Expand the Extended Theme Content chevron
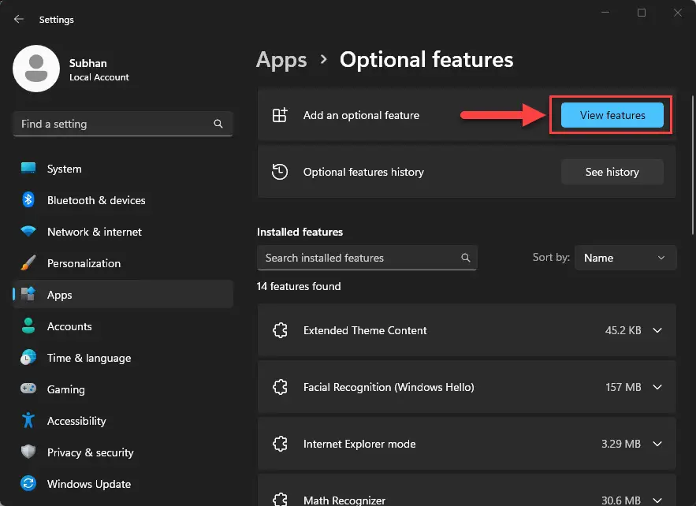This screenshot has width=696, height=506. (657, 330)
